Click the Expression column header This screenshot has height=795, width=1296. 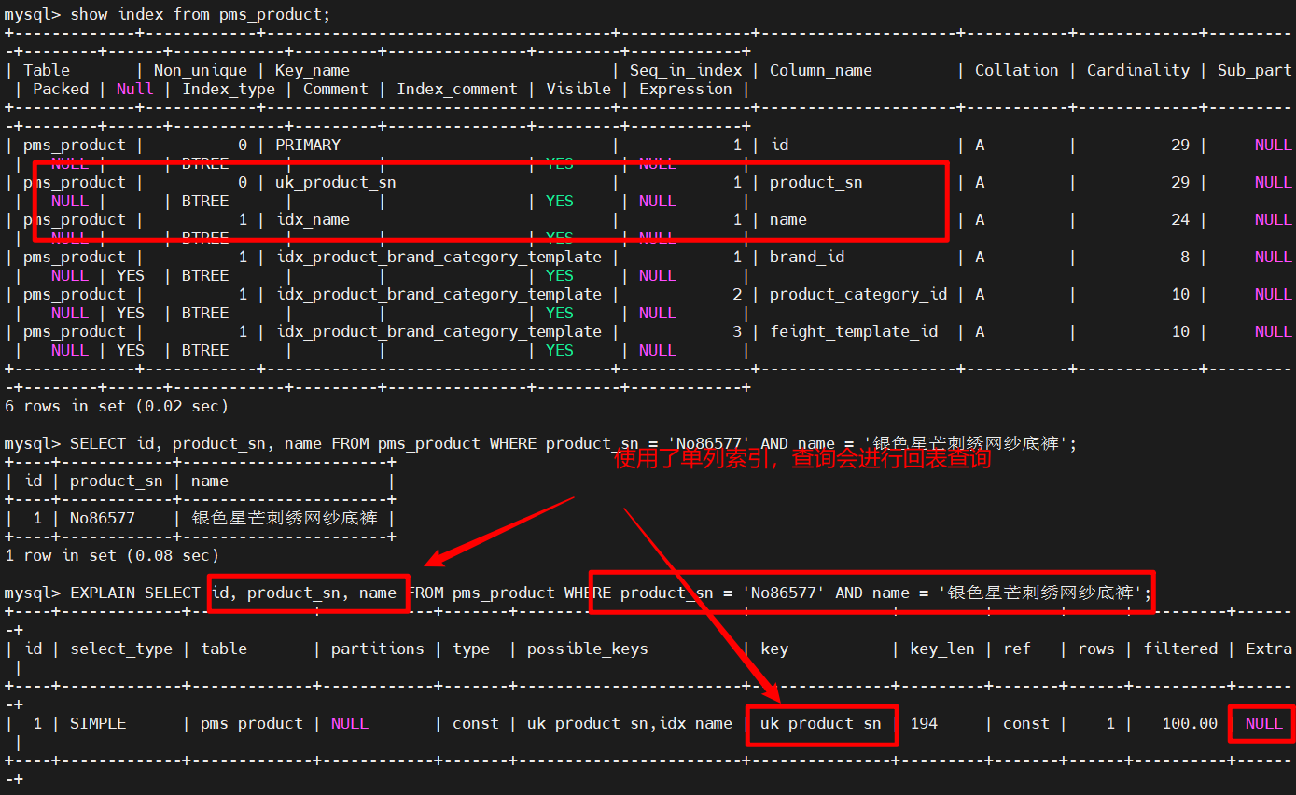click(686, 90)
